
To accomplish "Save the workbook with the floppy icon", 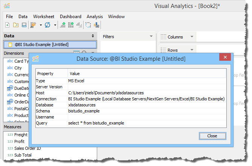I will [24, 25].
